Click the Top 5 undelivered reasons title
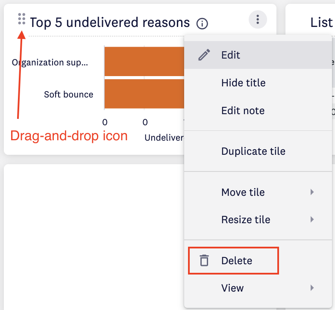This screenshot has height=310, width=335. coord(110,22)
